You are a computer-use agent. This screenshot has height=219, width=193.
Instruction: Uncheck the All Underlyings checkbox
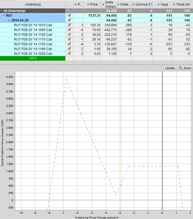click(x=69, y=11)
